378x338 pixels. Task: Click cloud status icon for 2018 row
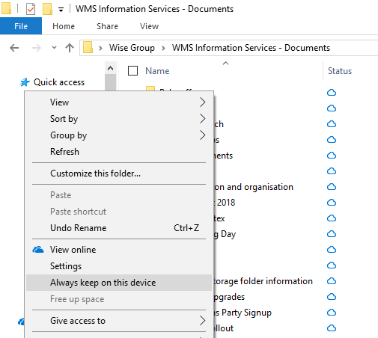[332, 203]
